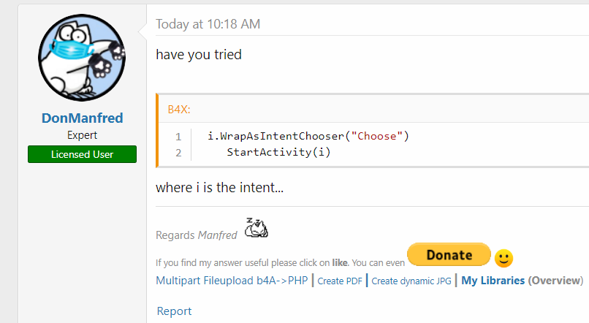Click the B4X code block header

pos(180,109)
